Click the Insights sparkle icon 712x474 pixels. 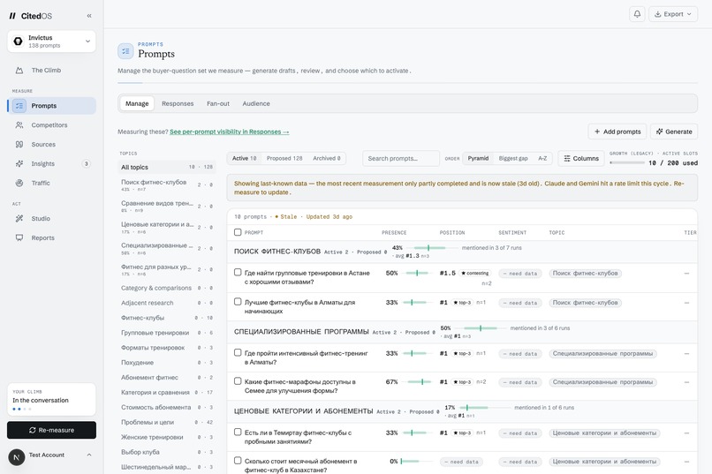(19, 164)
